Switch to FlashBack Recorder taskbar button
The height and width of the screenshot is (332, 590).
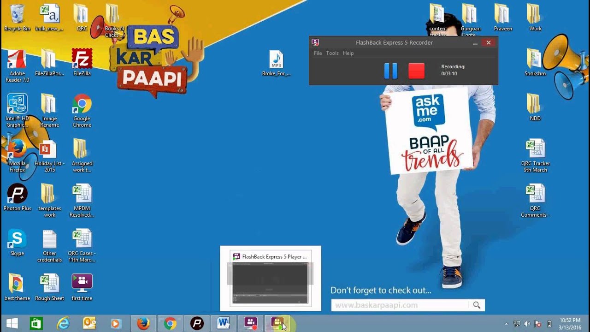click(250, 324)
